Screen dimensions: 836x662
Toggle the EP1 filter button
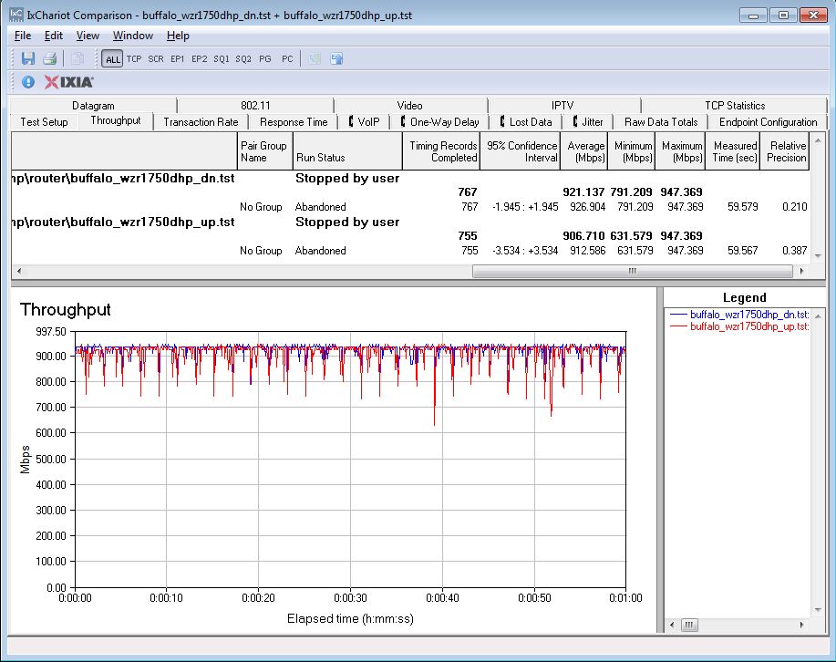click(177, 58)
